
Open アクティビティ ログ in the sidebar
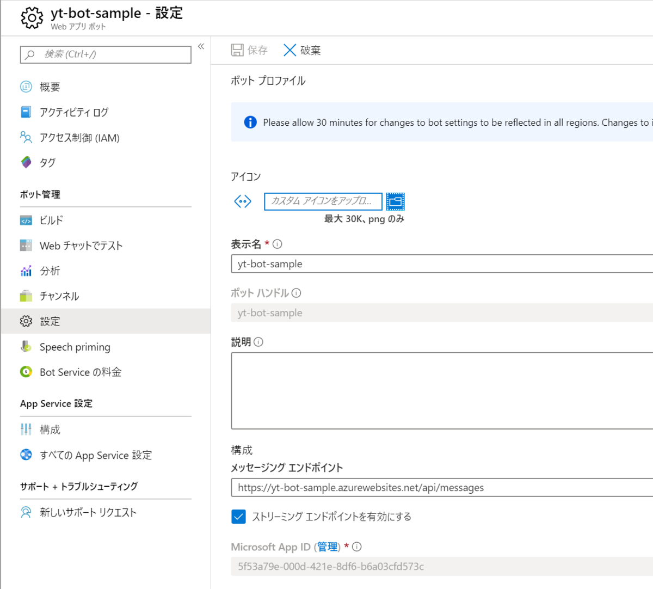[74, 112]
